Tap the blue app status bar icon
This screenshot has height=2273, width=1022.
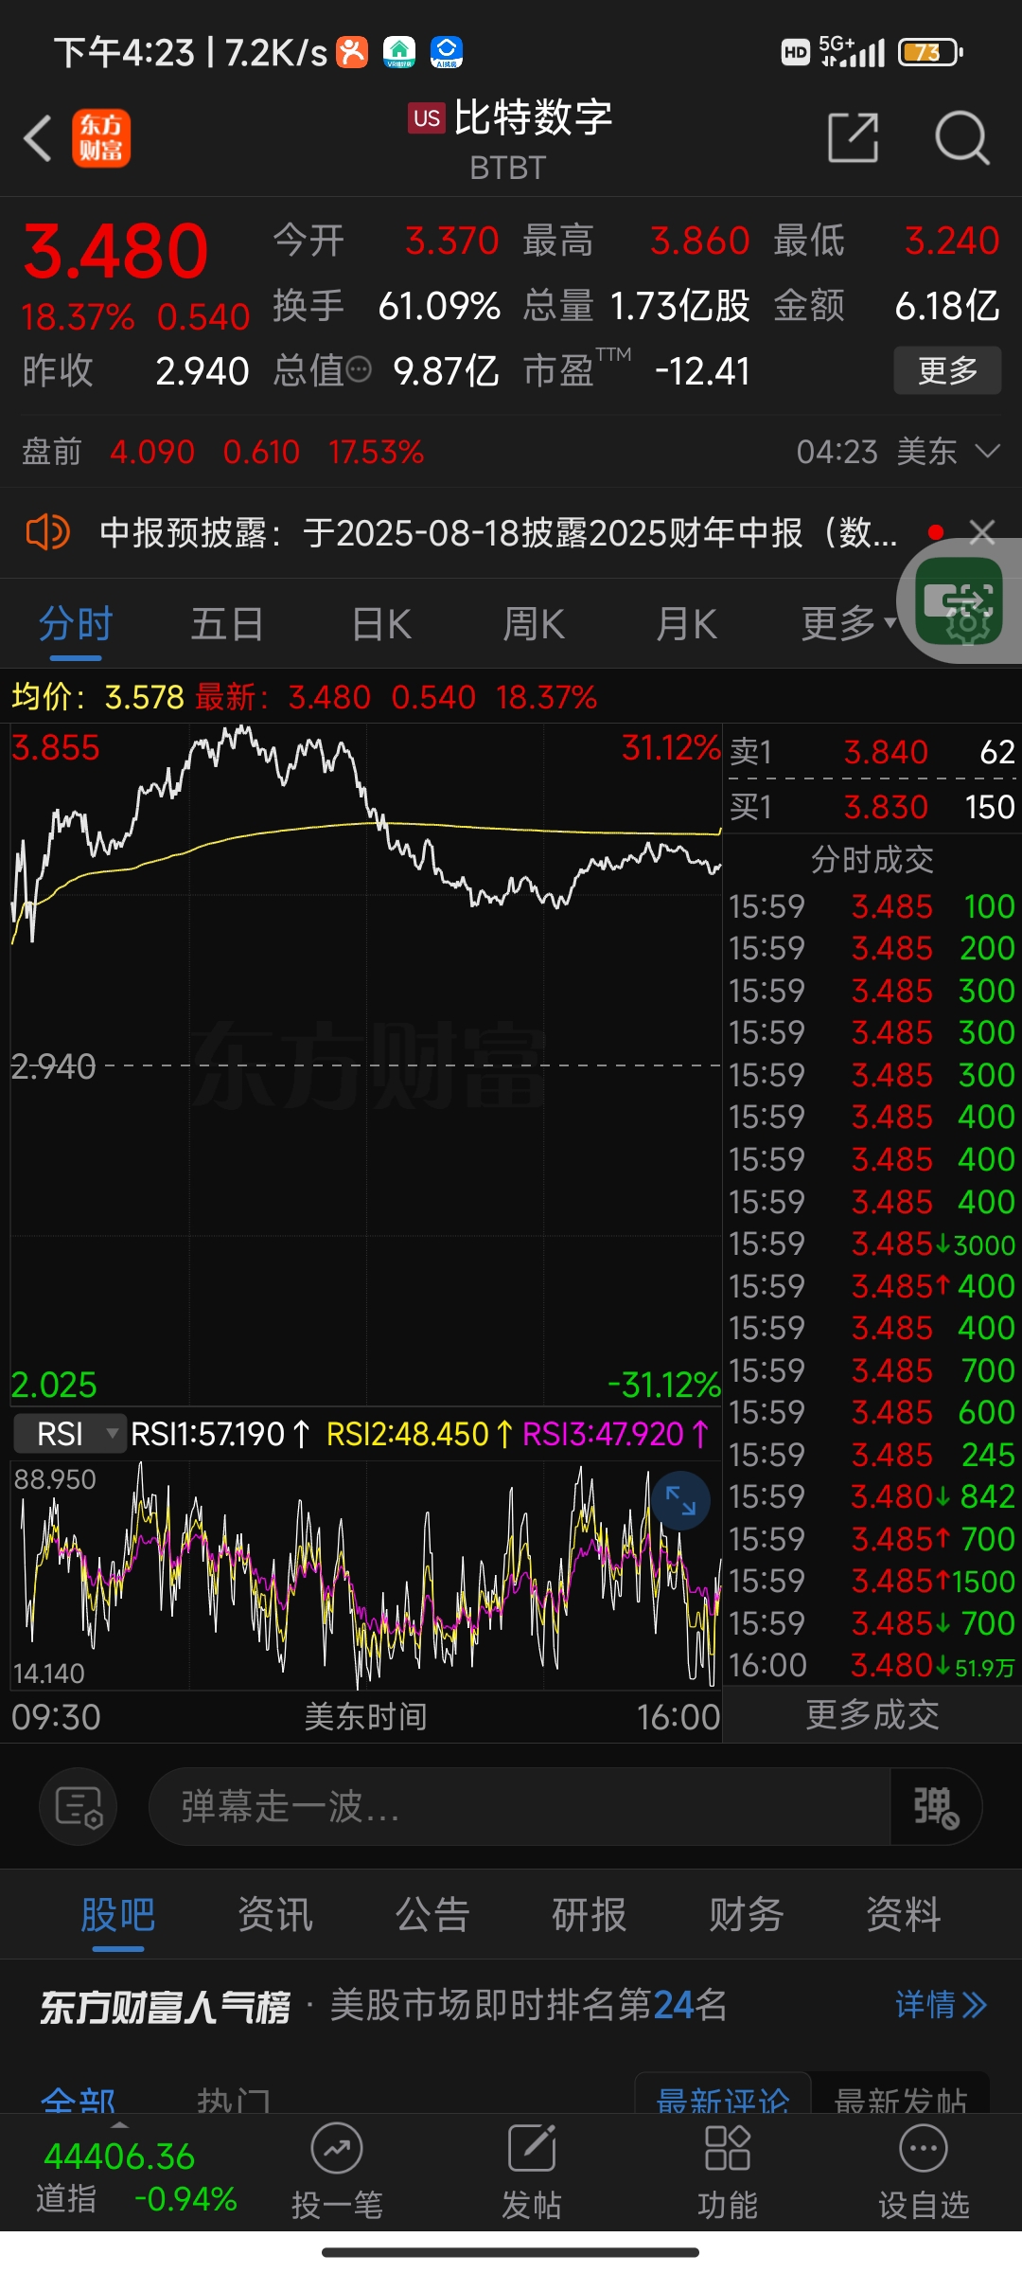pos(447,52)
